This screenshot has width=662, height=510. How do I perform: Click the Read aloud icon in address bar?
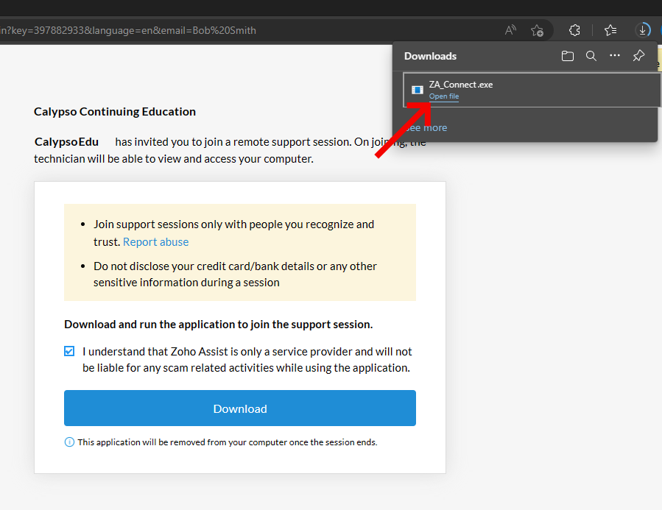510,30
